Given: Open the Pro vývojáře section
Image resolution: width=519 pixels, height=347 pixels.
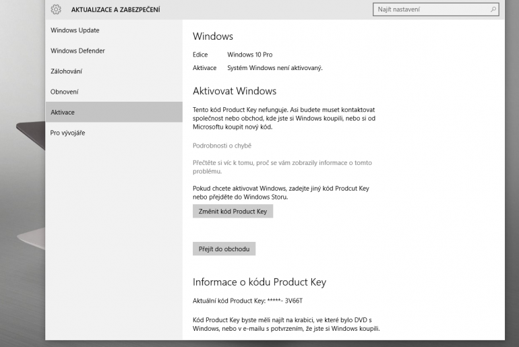Looking at the screenshot, I should 68,133.
